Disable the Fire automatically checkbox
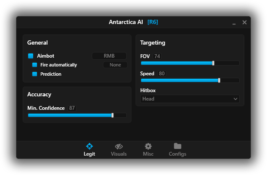Screen dimensions: 267x175 tap(35, 65)
